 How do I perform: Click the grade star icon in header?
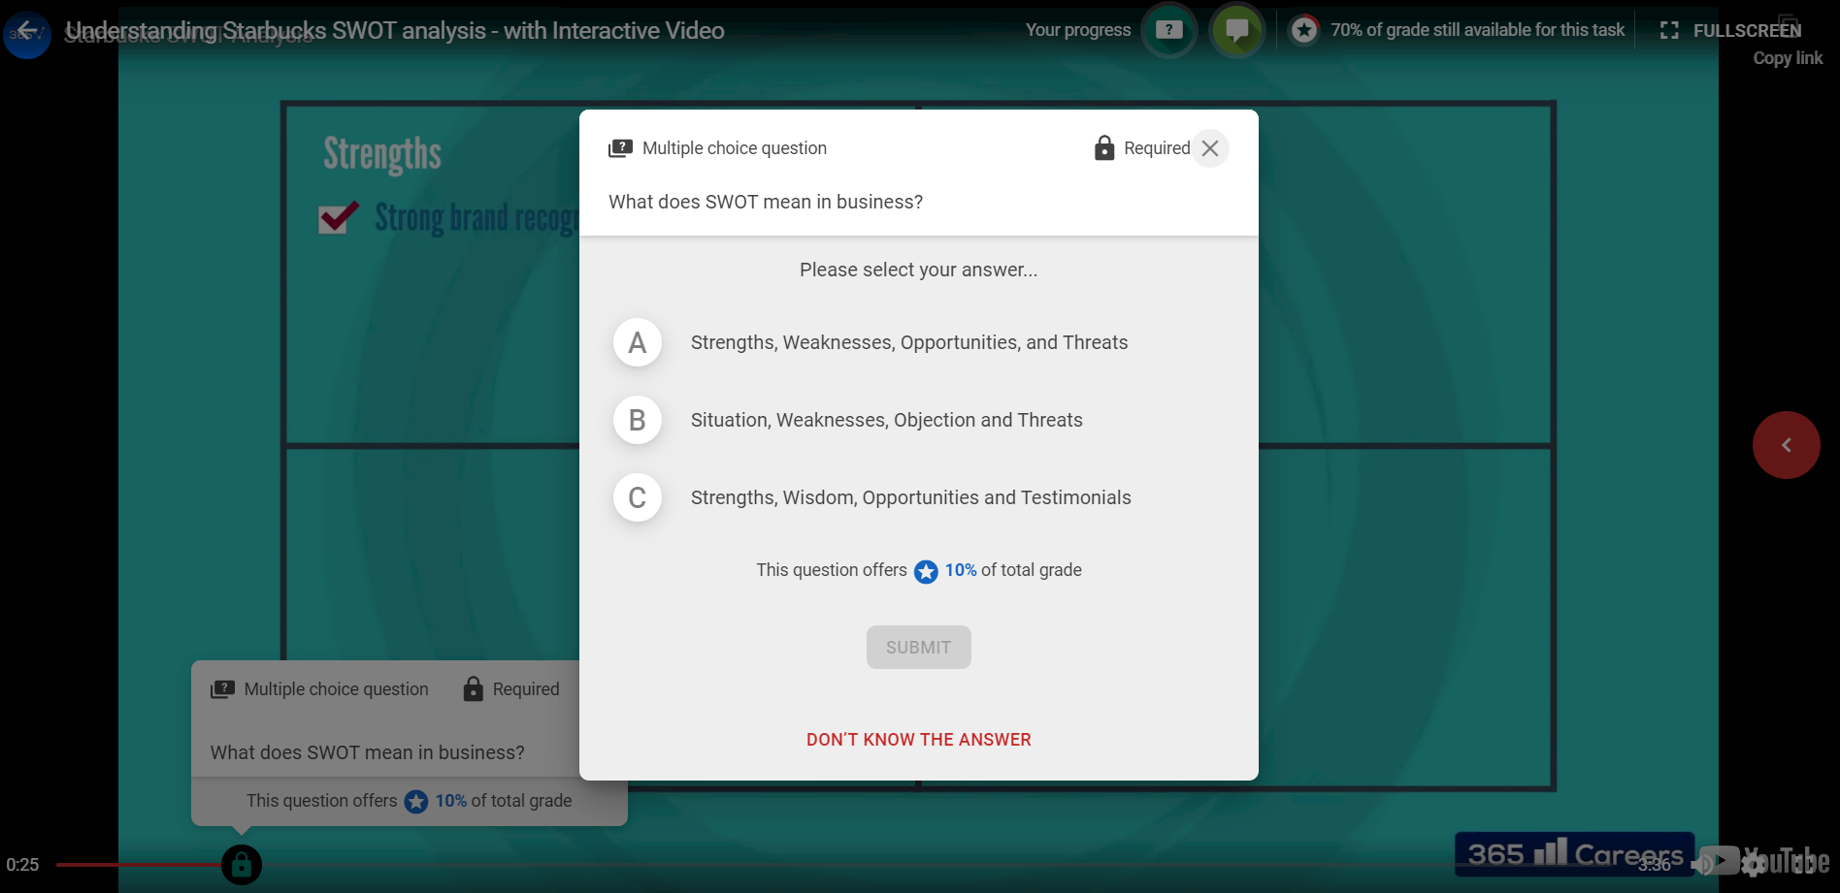pos(1304,30)
